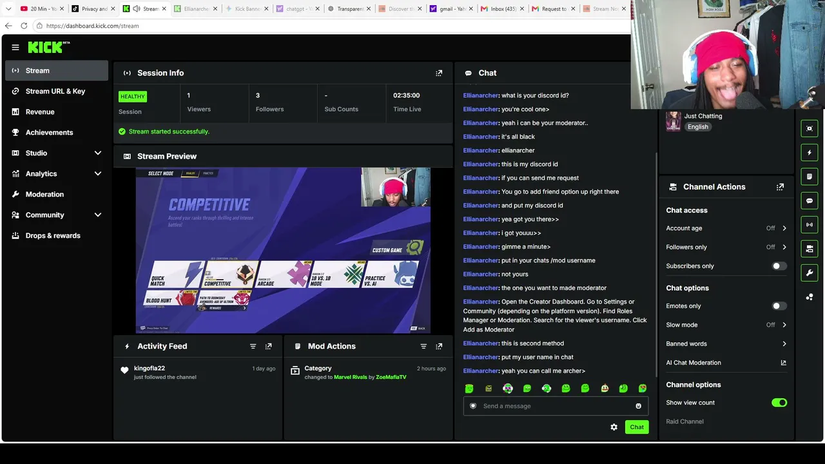Expand Banned words settings

coord(784,343)
